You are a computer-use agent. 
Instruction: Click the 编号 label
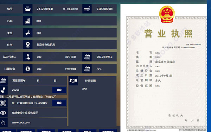coord(10,9)
